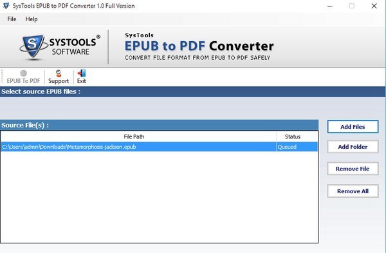Click the SysTools shield logo
This screenshot has width=386, height=253.
(x=33, y=47)
